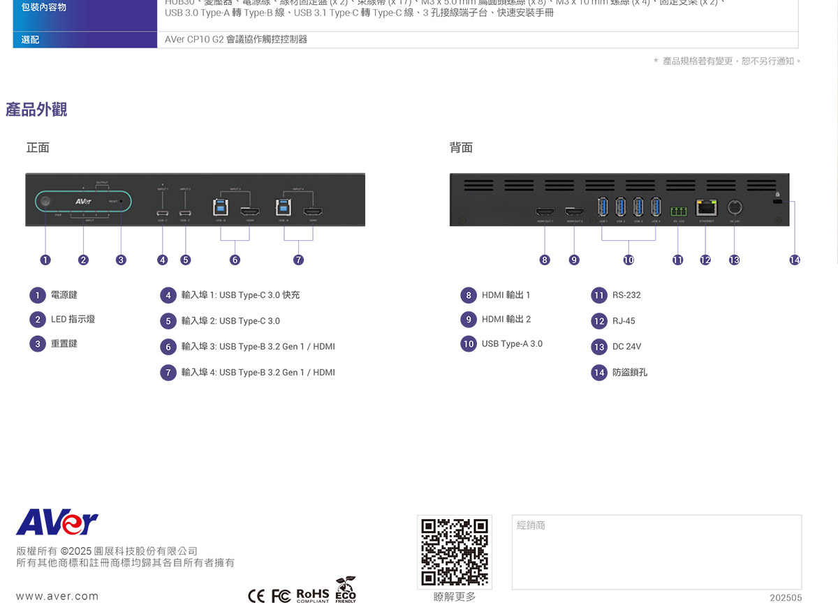
Task: Switch to the 正面 view section
Action: tap(38, 147)
